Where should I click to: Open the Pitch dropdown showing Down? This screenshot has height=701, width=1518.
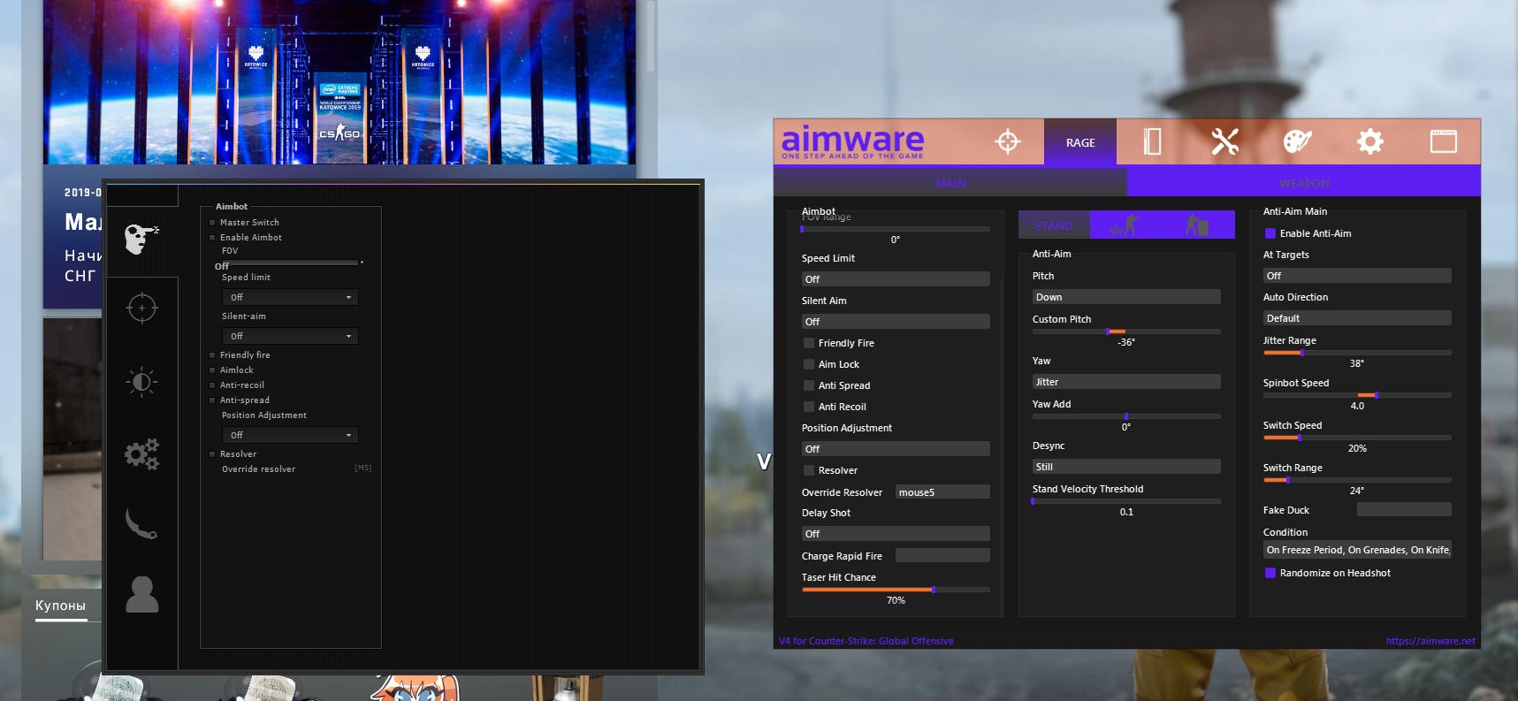[x=1125, y=297]
